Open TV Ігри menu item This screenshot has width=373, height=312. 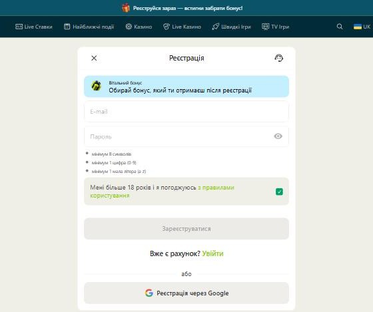[x=276, y=27]
